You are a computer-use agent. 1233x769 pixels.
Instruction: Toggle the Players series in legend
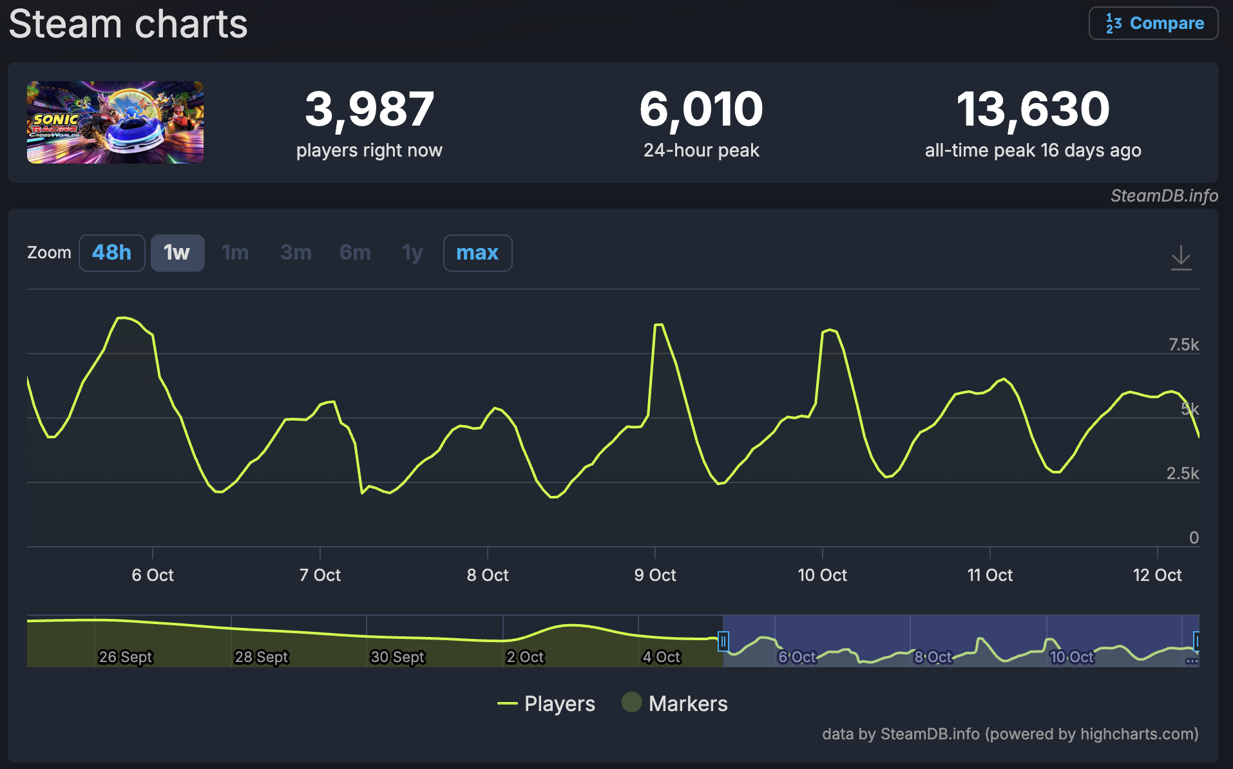point(546,703)
